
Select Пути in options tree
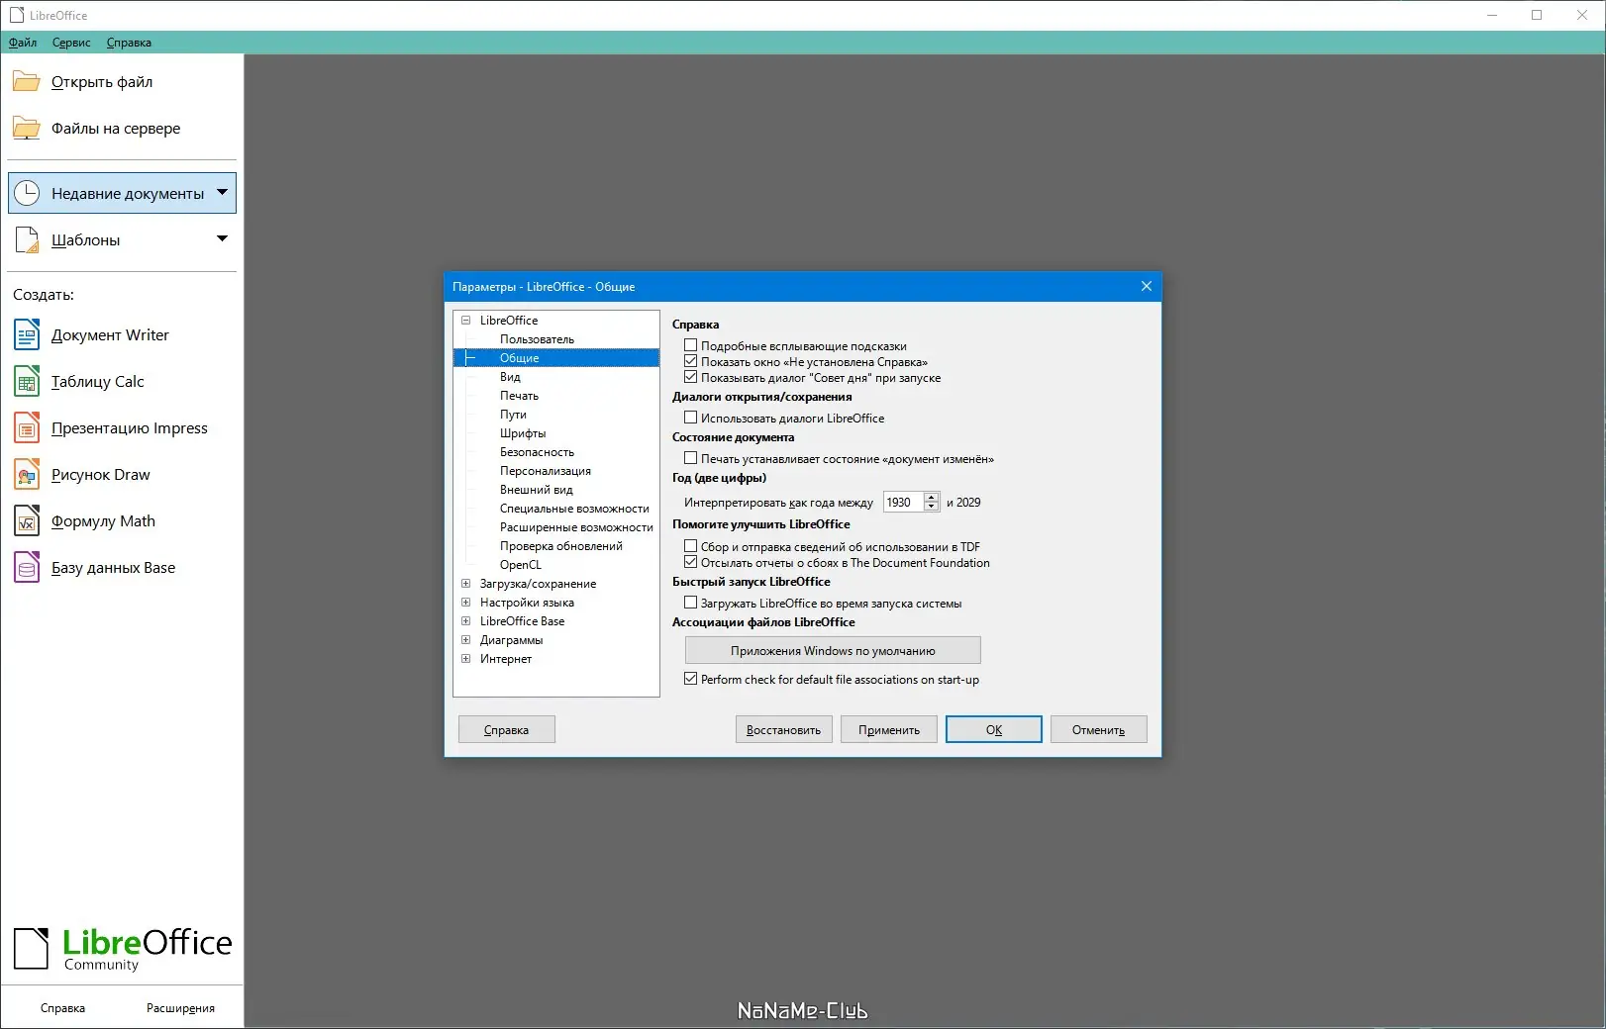(x=513, y=414)
